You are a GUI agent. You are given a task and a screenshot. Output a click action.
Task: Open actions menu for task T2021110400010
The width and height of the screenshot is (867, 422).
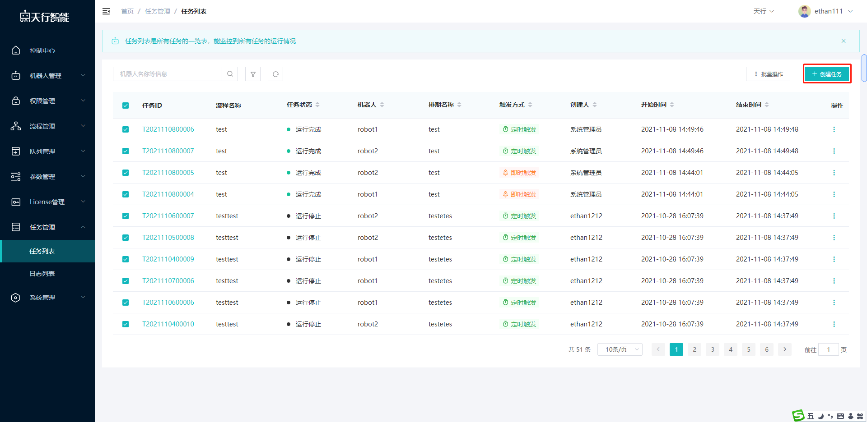pos(834,324)
